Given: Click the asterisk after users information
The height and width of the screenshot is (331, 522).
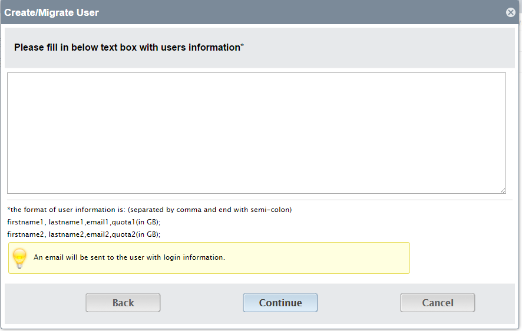Looking at the screenshot, I should coord(242,45).
